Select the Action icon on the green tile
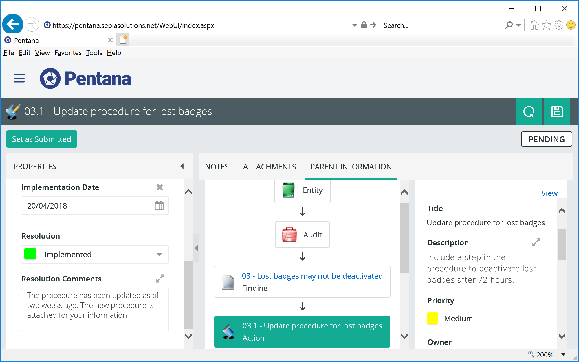The width and height of the screenshot is (579, 362). (229, 331)
